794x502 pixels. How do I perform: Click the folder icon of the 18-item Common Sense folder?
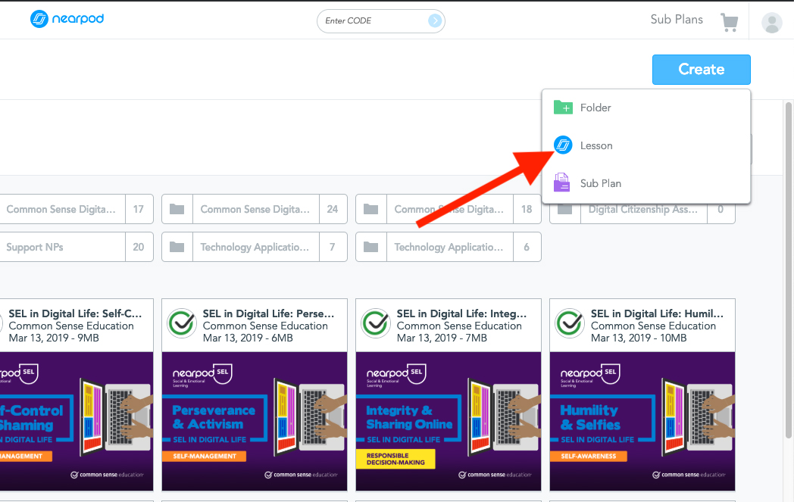tap(370, 209)
